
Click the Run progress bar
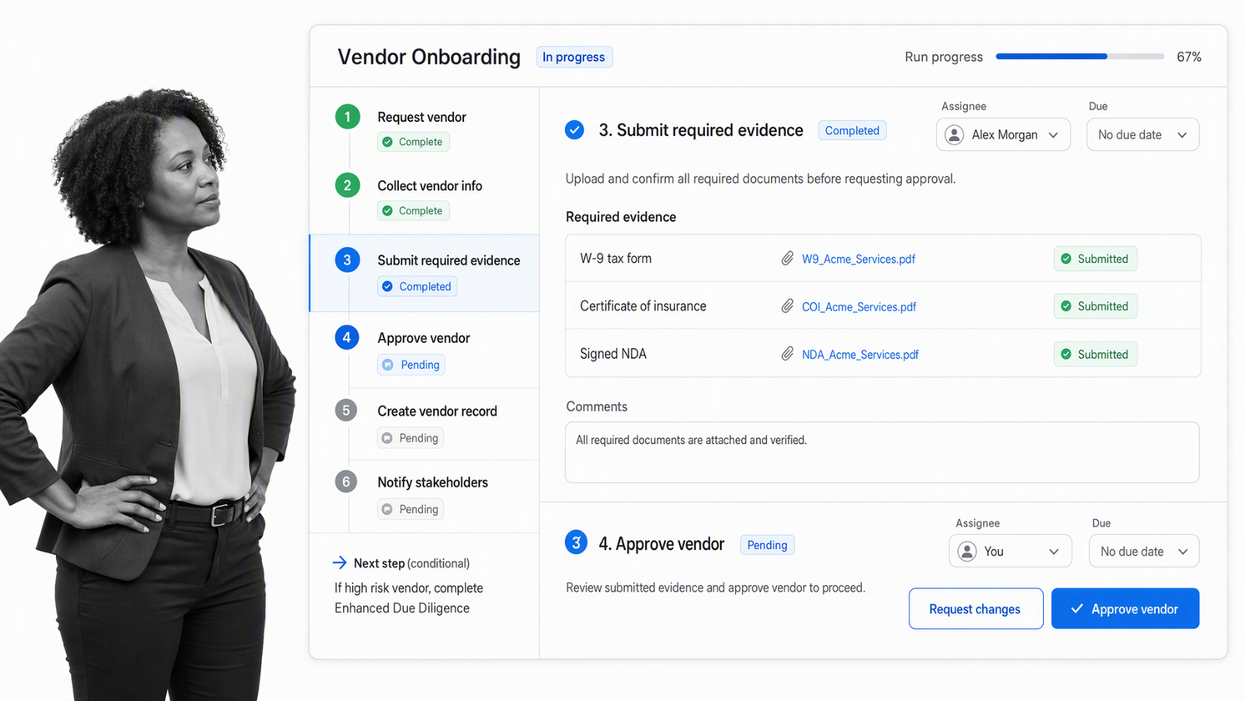[1080, 57]
